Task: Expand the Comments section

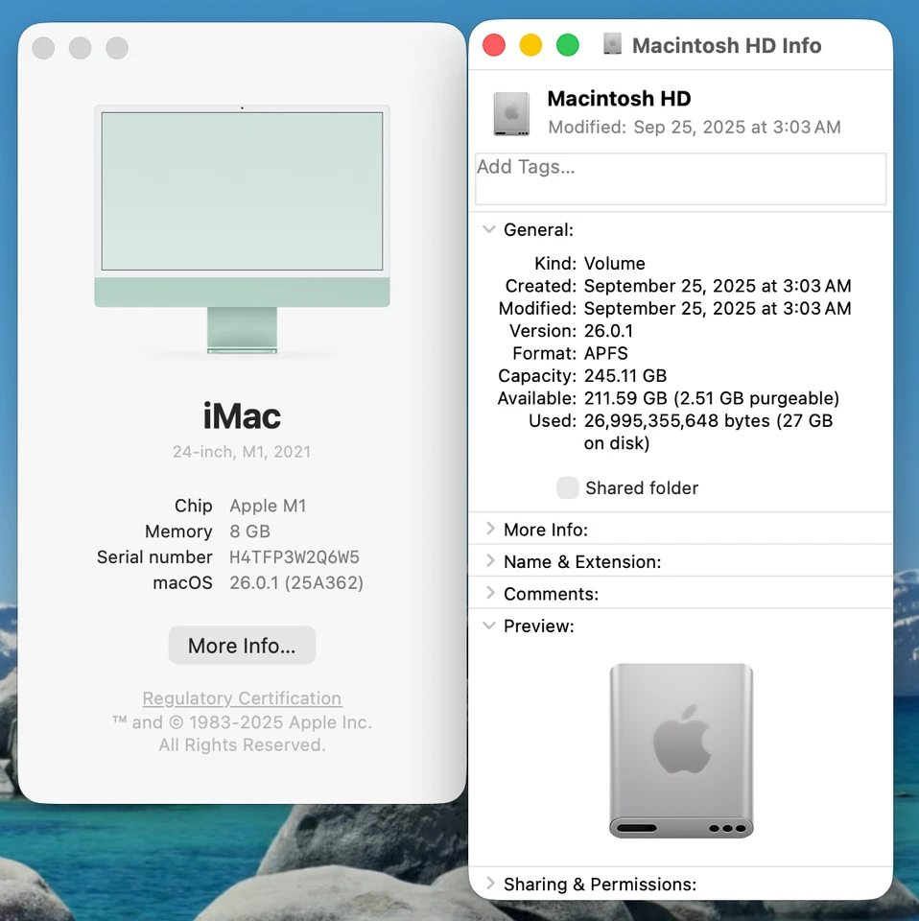Action: (x=490, y=593)
